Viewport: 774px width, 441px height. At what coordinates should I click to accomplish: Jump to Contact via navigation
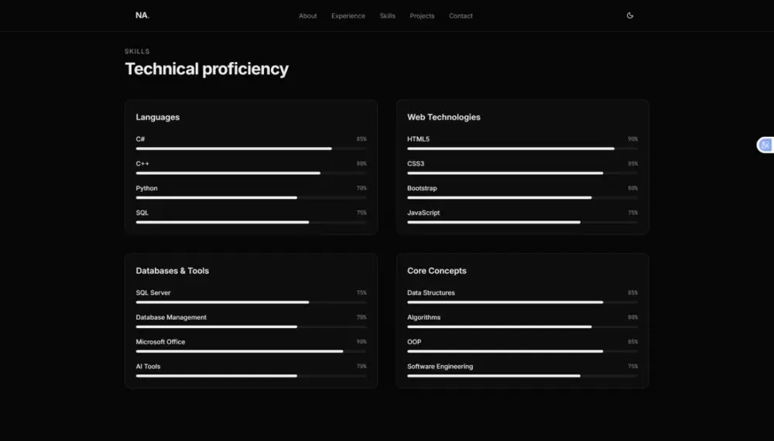(461, 15)
